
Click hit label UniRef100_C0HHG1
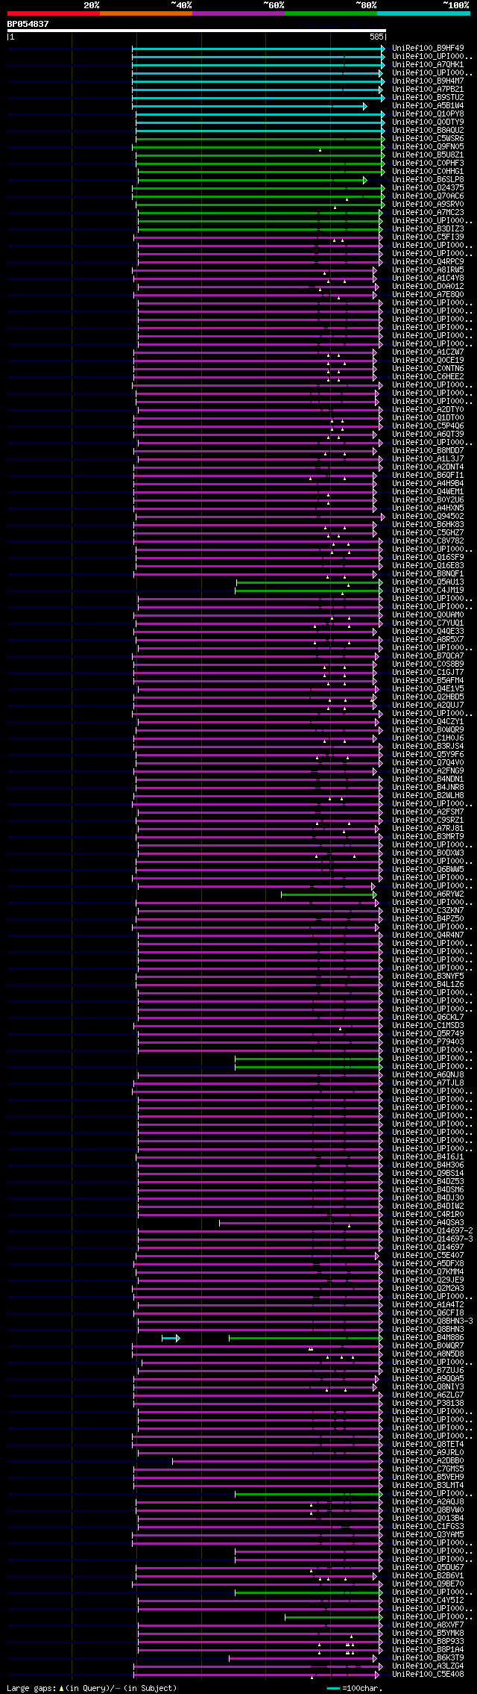(x=428, y=171)
